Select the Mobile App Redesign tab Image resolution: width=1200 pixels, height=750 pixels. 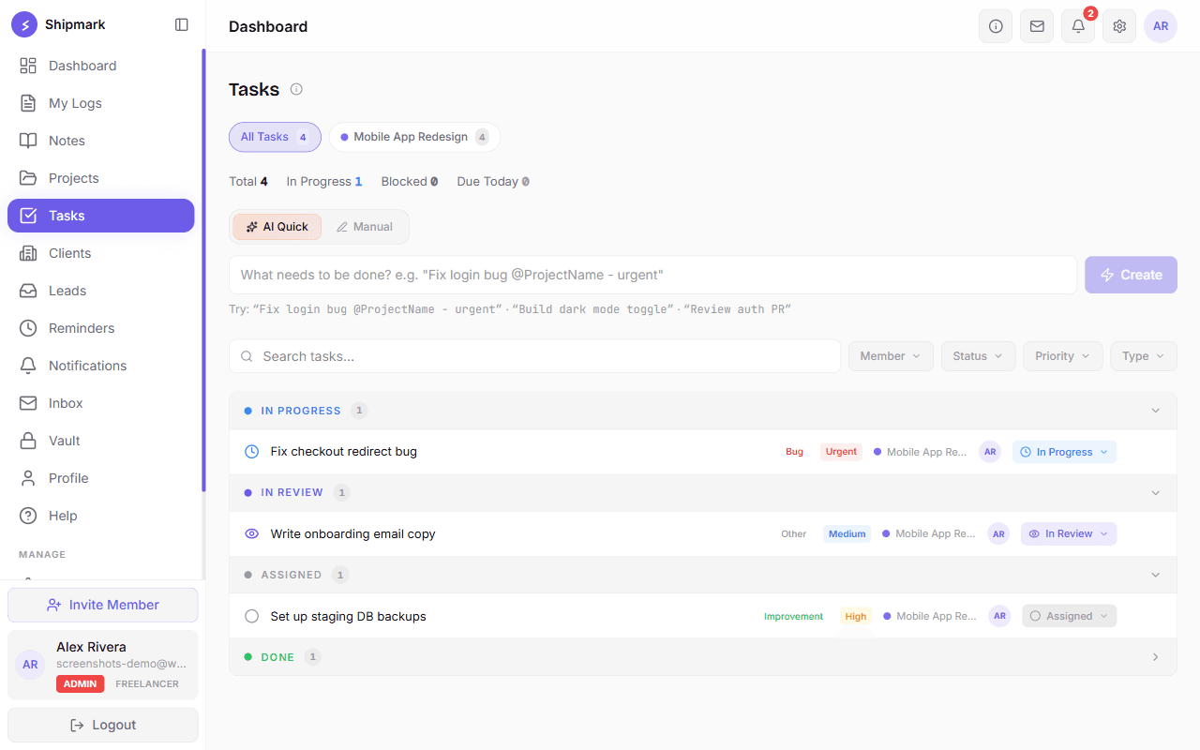pyautogui.click(x=414, y=137)
